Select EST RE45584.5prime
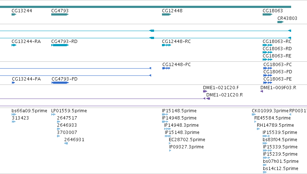This screenshot has width=307, height=174. point(272,118)
